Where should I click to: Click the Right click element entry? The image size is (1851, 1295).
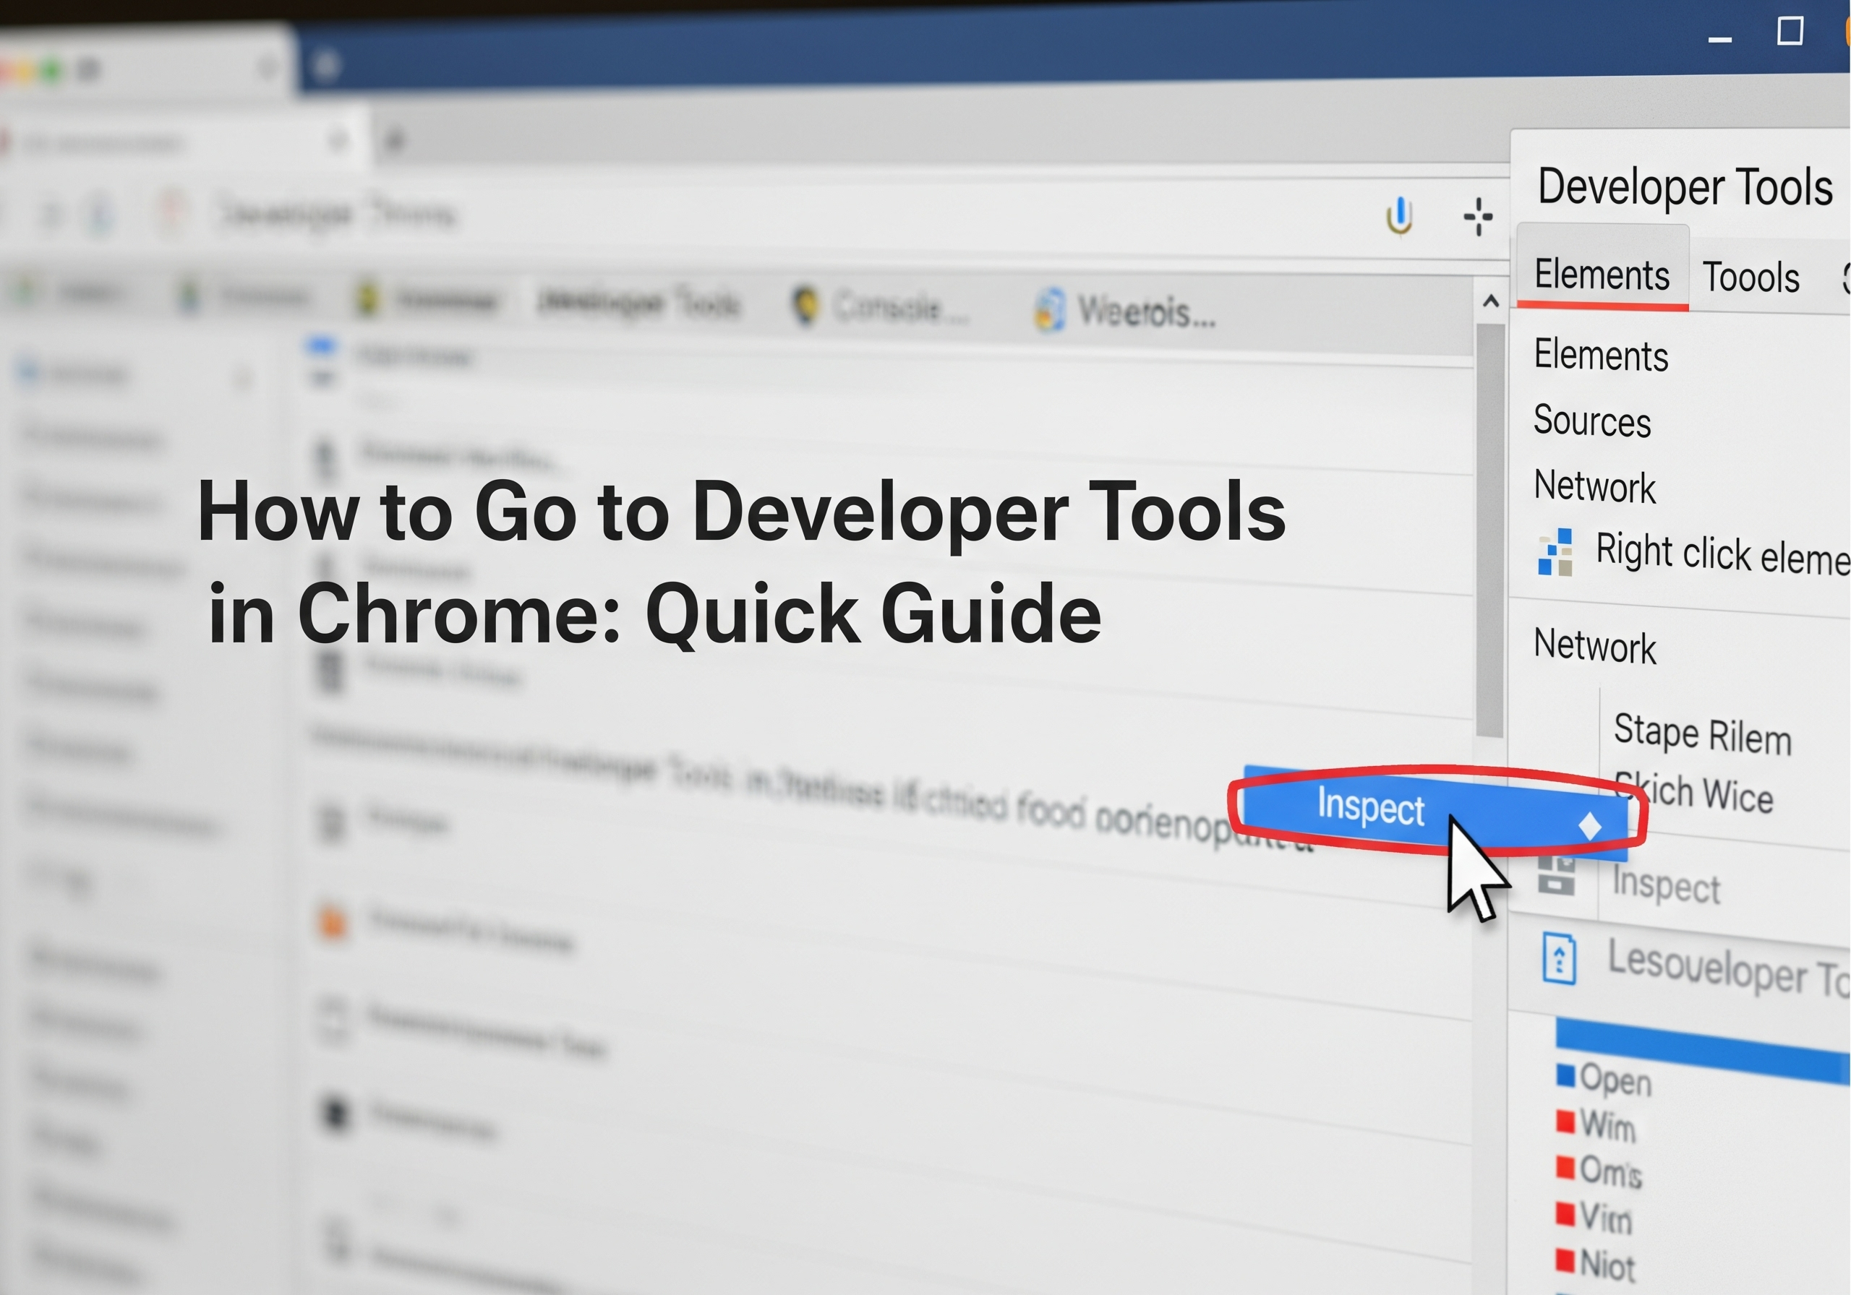[x=1723, y=554]
